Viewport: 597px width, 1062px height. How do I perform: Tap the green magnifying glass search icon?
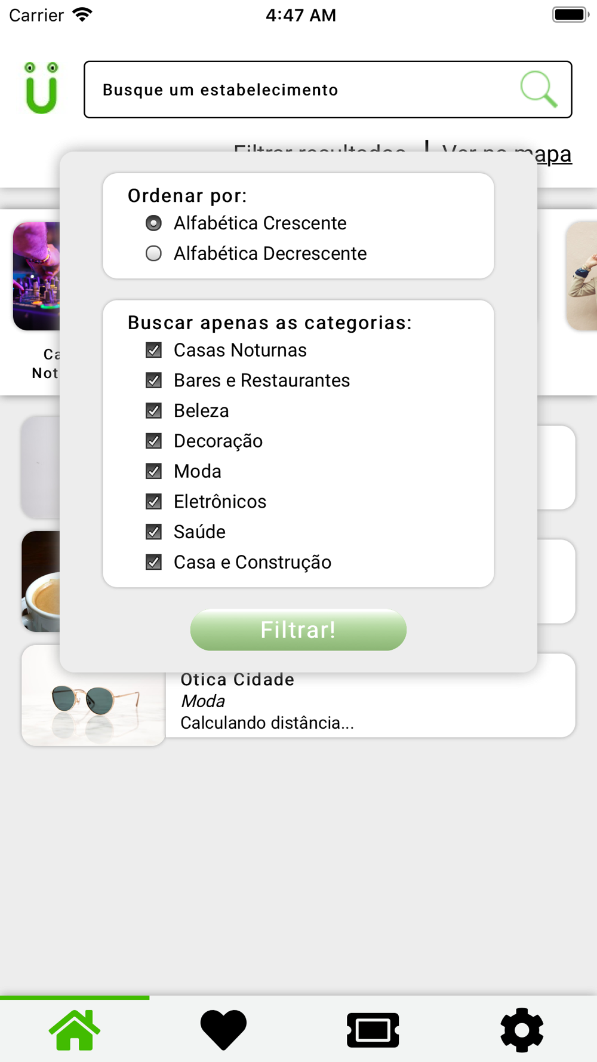coord(539,89)
